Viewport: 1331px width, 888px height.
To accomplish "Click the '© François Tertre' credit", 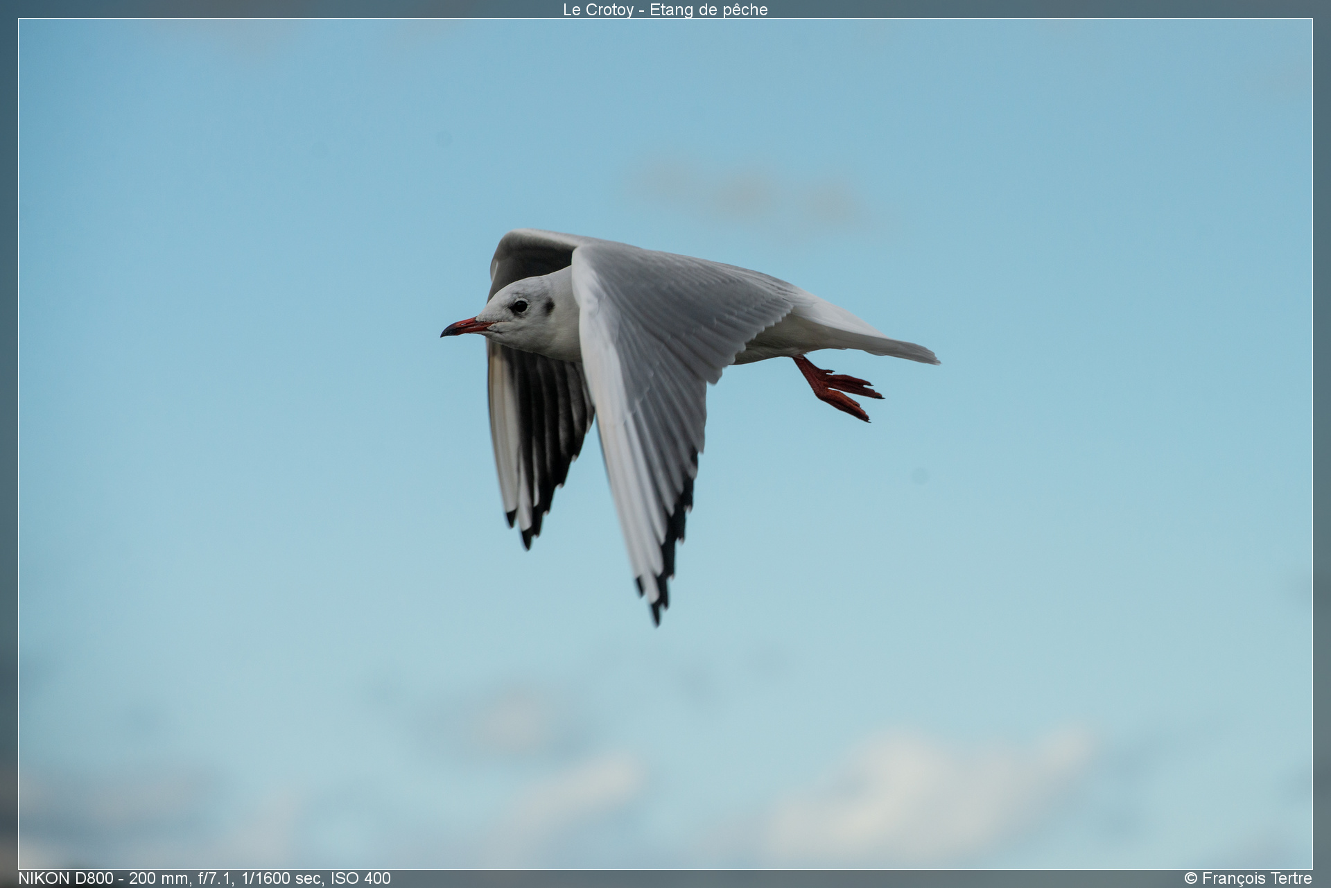I will point(1248,878).
